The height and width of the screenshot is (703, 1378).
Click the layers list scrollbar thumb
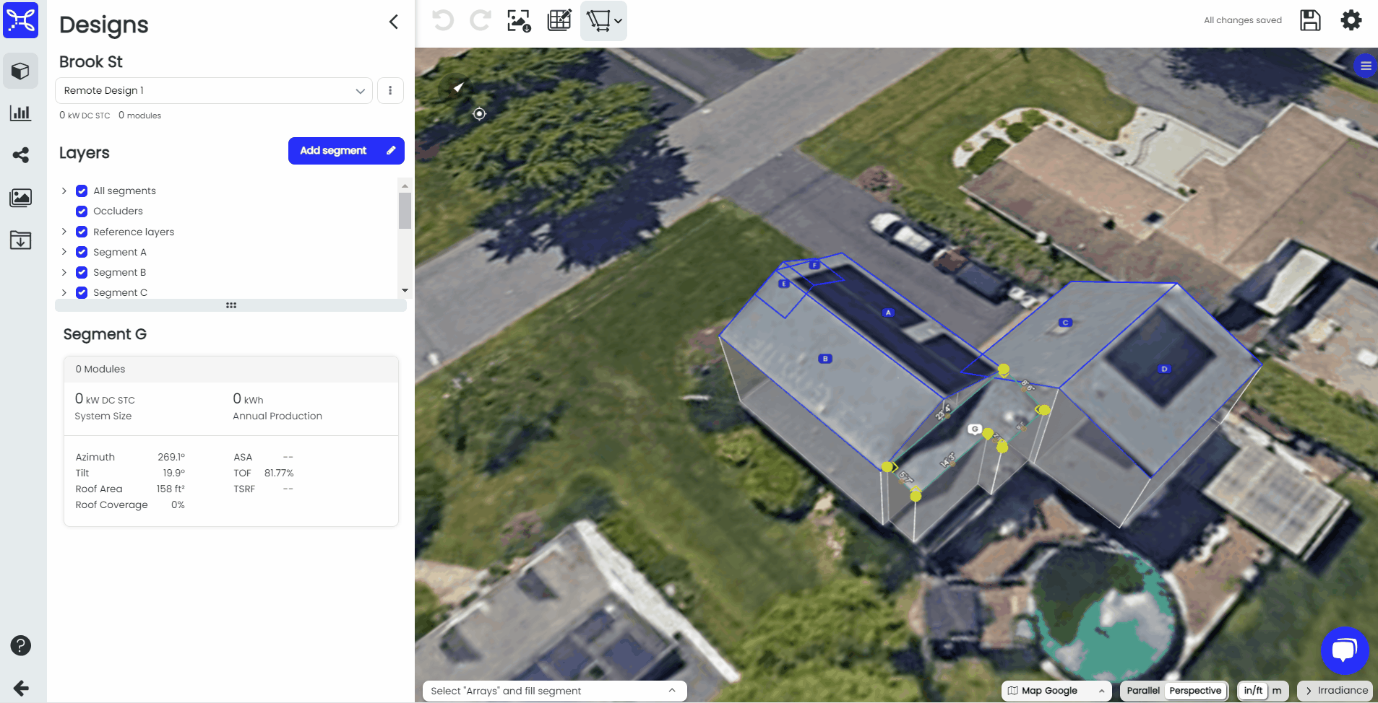tap(405, 209)
